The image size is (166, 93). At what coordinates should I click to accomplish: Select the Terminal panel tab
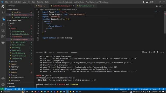pyautogui.click(x=74, y=52)
